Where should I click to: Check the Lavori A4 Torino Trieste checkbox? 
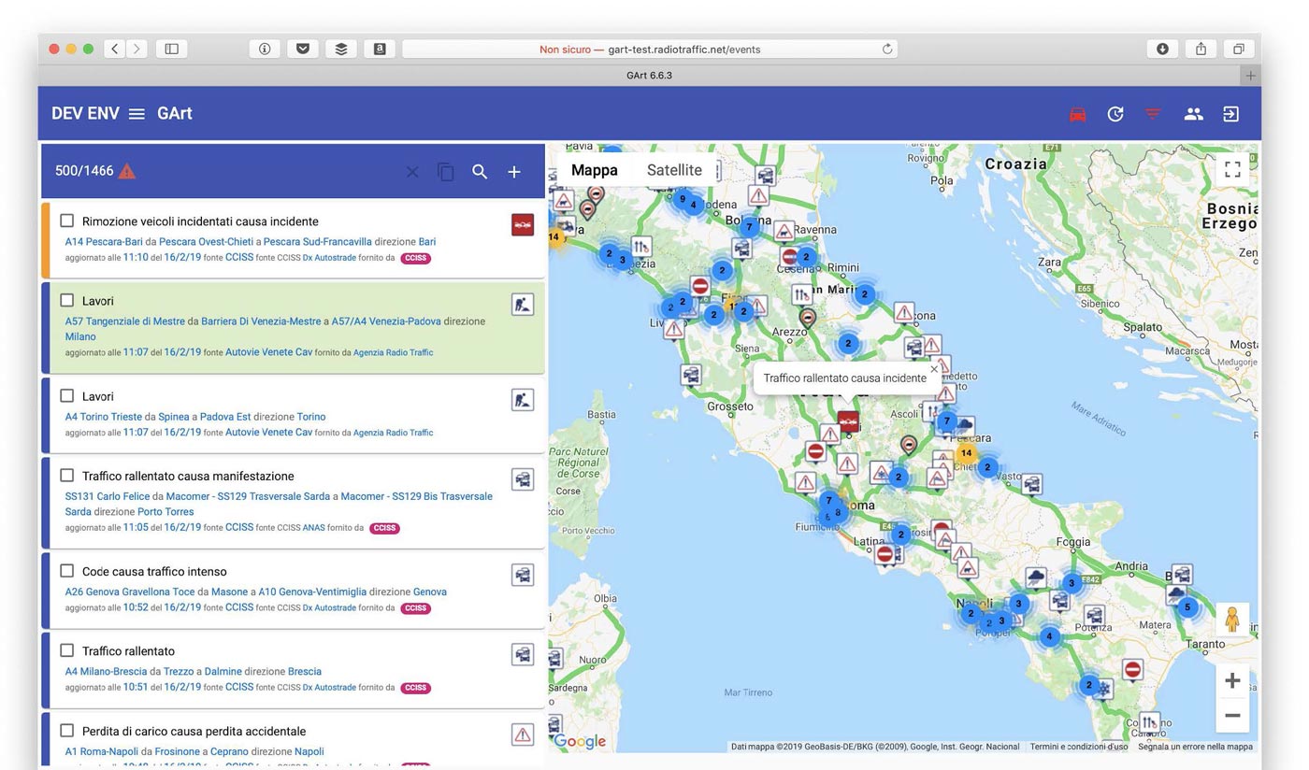[67, 395]
